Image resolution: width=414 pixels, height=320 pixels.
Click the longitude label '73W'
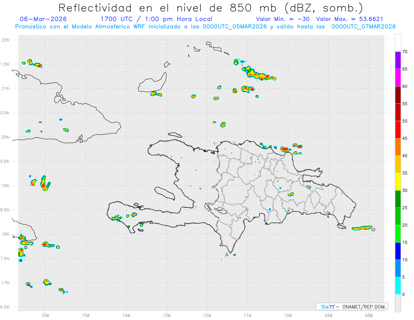coord(167,315)
